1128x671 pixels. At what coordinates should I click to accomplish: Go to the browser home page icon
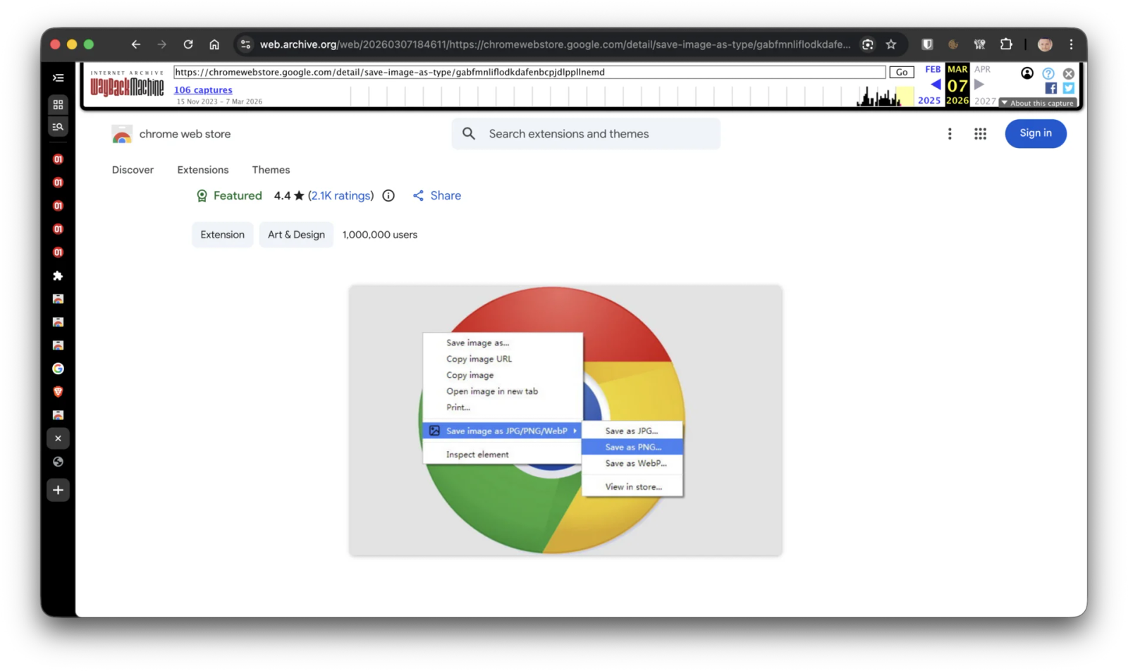tap(214, 44)
